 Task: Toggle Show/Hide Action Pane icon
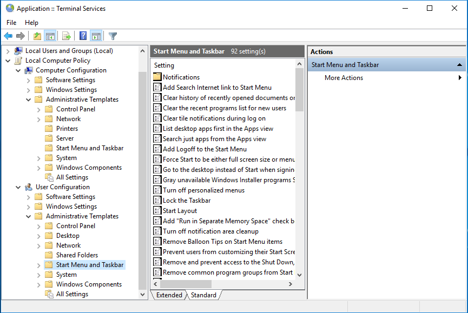coord(96,36)
